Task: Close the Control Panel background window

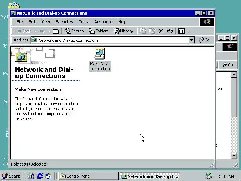Action: coord(234,38)
